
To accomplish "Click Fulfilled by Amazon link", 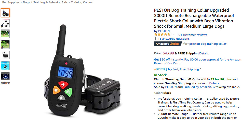I will (197, 87).
